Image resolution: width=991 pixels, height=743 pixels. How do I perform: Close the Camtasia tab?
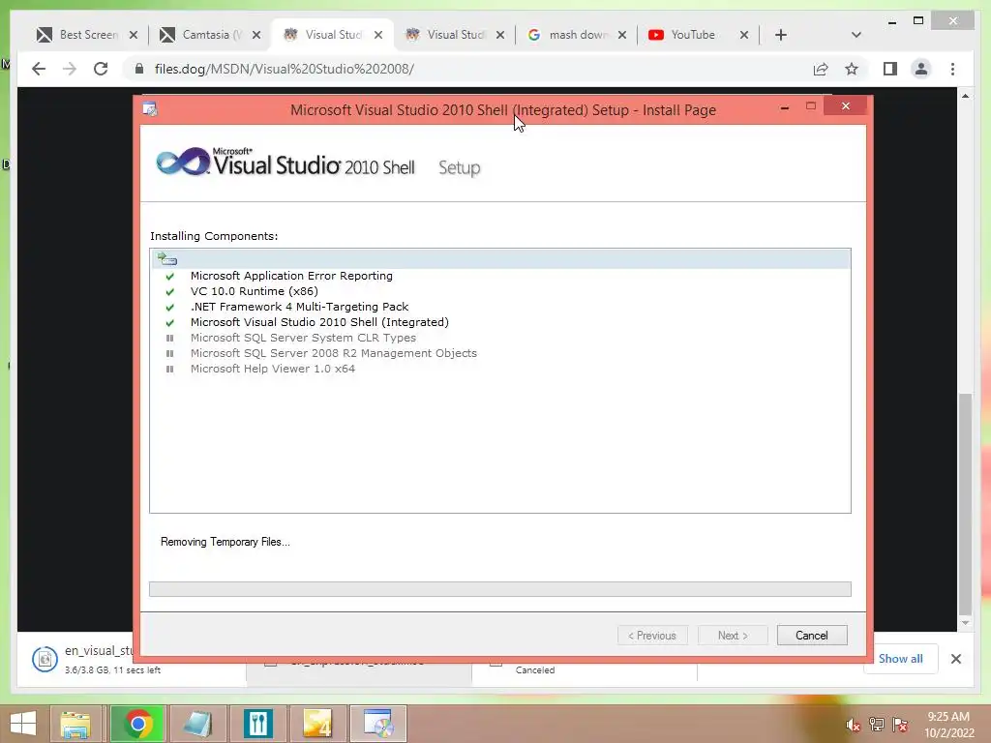[x=255, y=35]
